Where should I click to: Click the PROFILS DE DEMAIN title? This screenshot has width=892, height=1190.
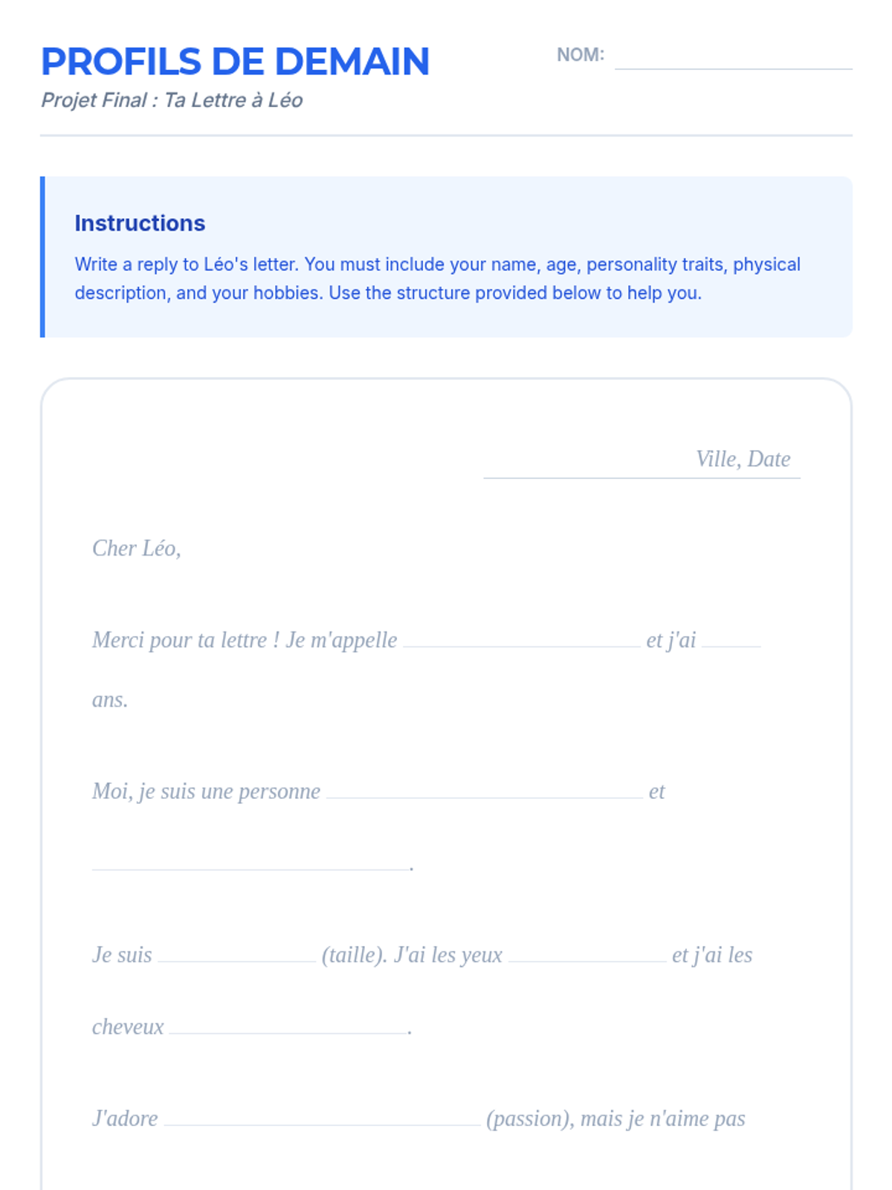(235, 62)
